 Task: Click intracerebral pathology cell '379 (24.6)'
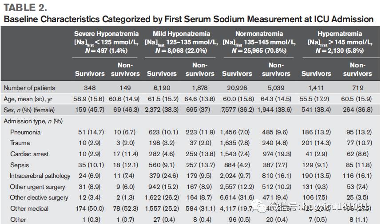point(163,176)
